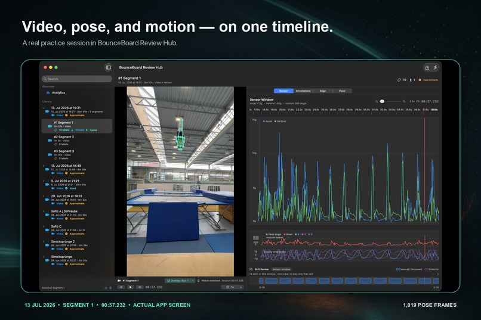
Task: Select #1 Segment 1 in the library
Action: (x=77, y=126)
